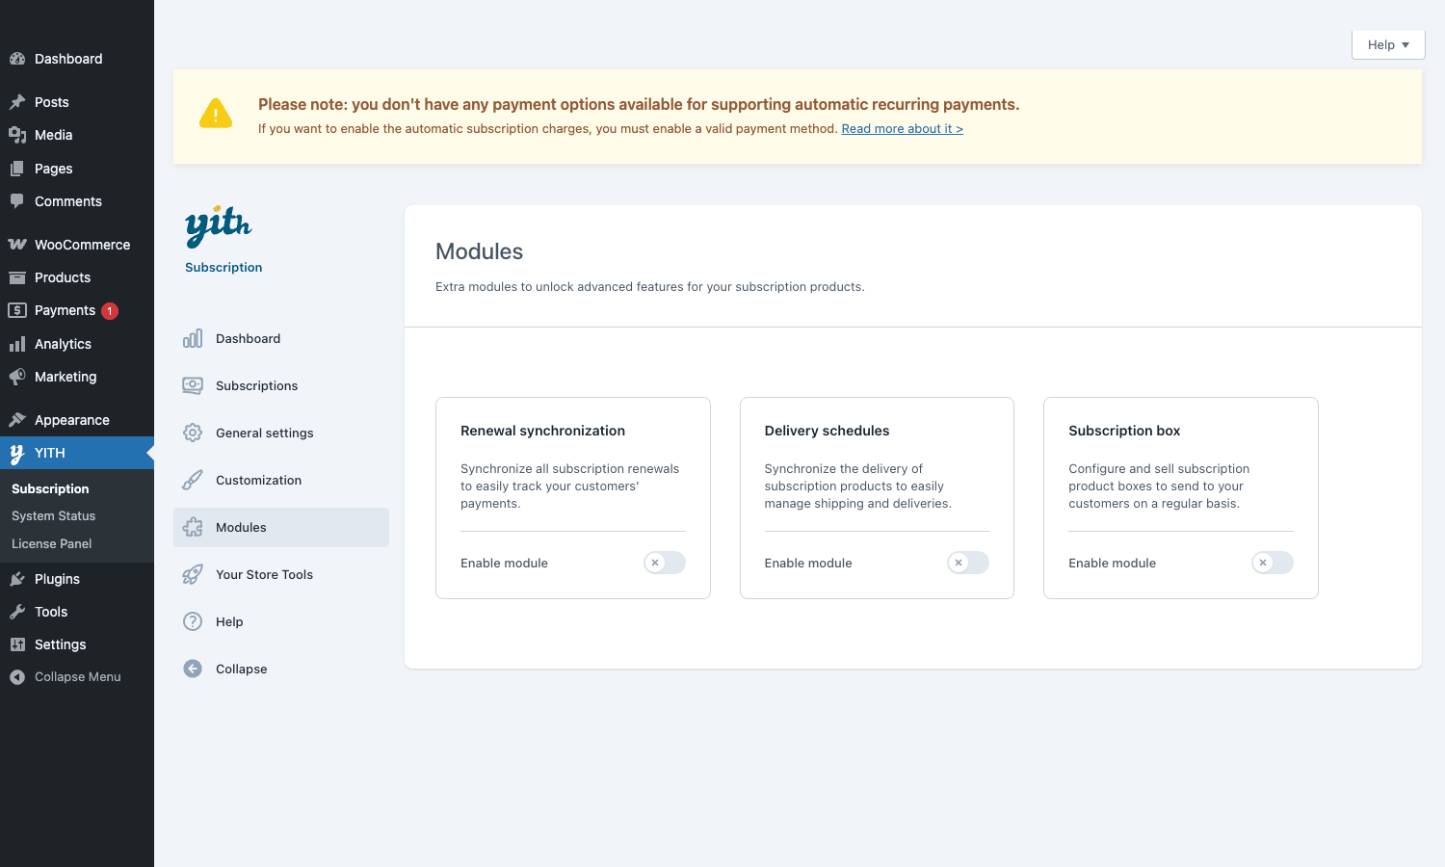Screen dimensions: 1445x867
Task: Click 'Subscription box' card title
Action: [1124, 431]
